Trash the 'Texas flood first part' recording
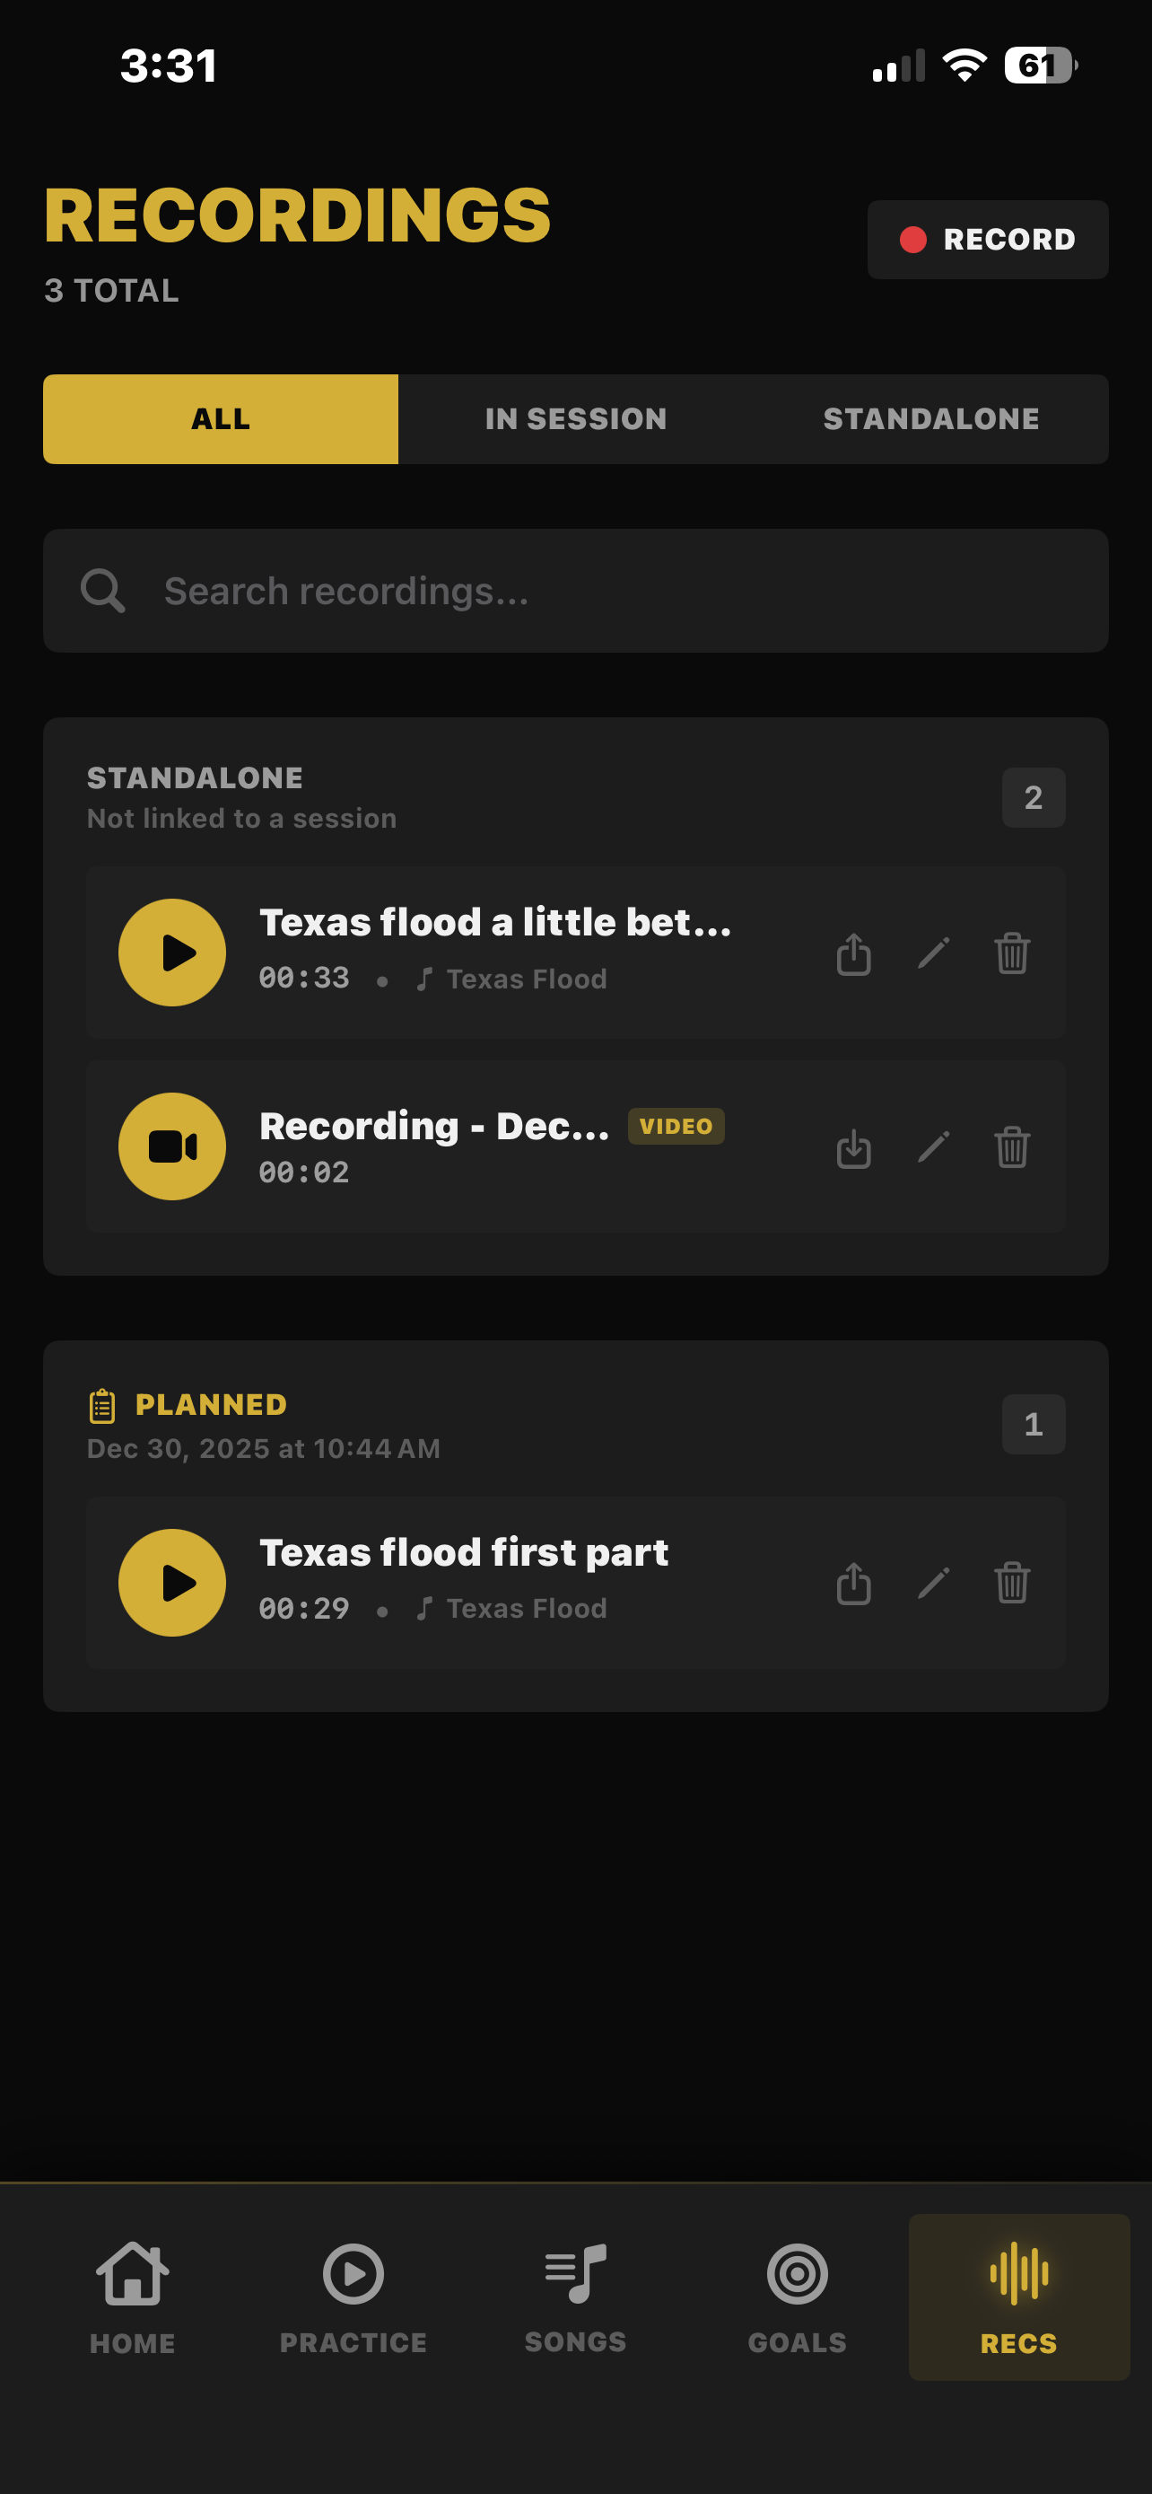The width and height of the screenshot is (1152, 2494). pyautogui.click(x=1012, y=1583)
